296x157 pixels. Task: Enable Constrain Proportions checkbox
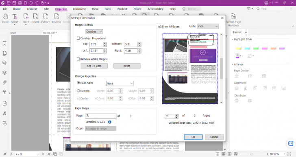click(78, 38)
